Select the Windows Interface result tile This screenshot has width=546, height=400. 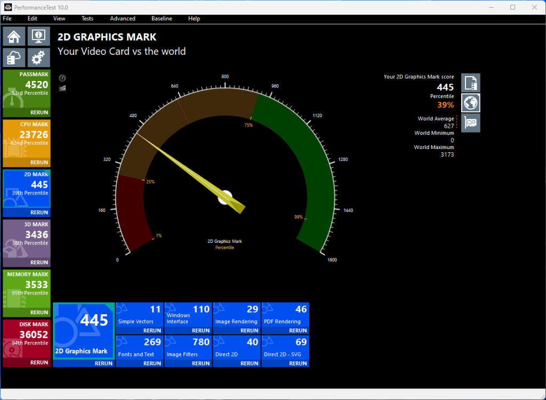click(x=188, y=315)
